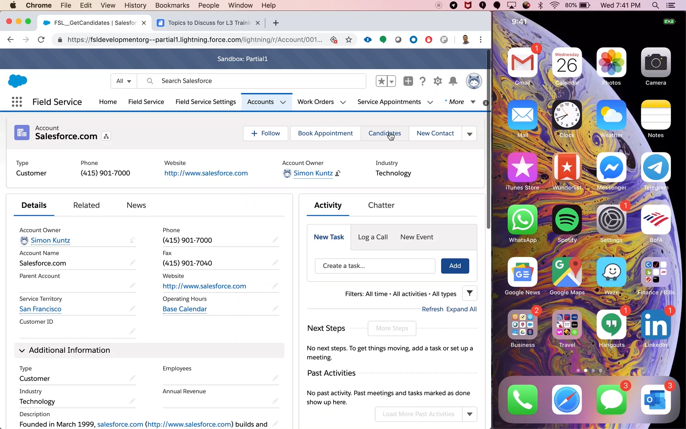Click the account hierarchy icon beside Salesforce.com

pos(106,136)
